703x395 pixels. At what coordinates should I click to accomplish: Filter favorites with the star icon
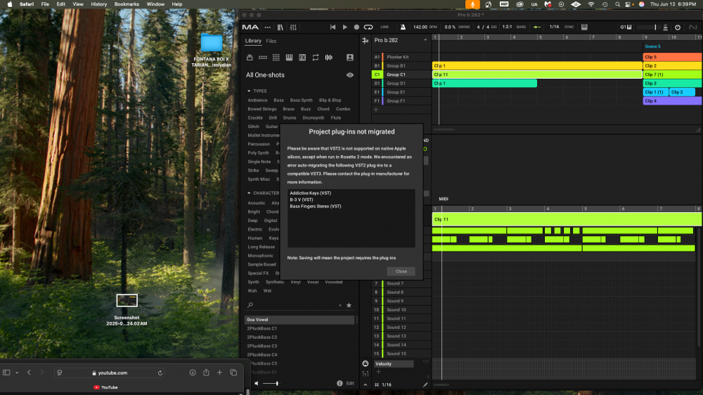pyautogui.click(x=349, y=306)
